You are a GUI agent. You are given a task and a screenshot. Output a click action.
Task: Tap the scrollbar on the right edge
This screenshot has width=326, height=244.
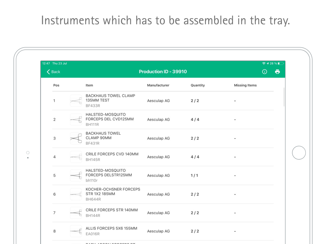point(283,98)
